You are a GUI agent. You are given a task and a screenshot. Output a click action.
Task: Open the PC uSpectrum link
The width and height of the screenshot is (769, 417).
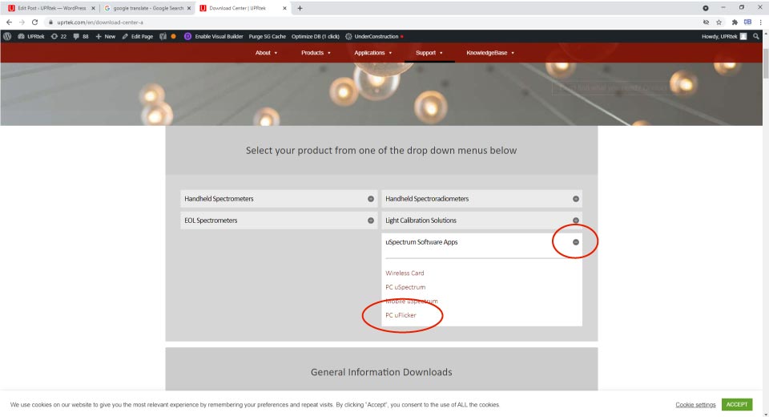405,287
